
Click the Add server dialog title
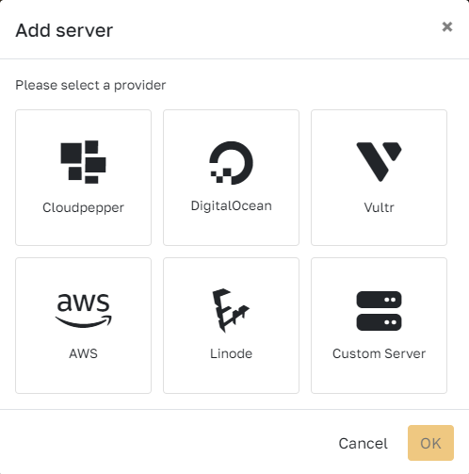[x=64, y=30]
